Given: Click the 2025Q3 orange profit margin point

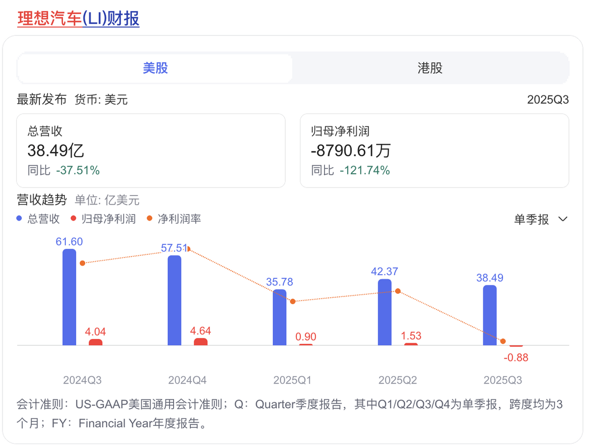Looking at the screenshot, I should (503, 341).
